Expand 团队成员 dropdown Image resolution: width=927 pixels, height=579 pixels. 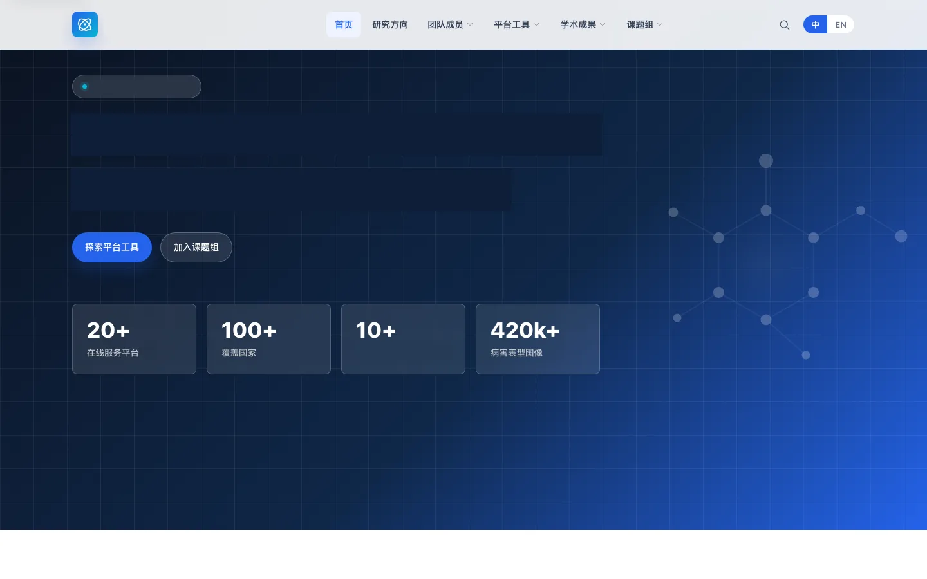[x=450, y=24]
